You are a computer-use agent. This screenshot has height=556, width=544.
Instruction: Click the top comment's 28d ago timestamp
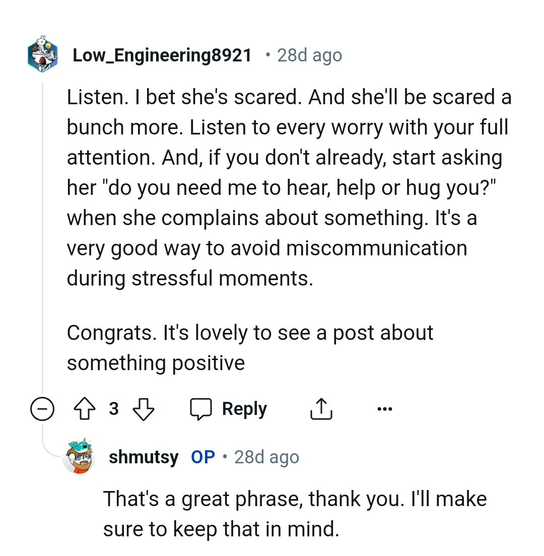pyautogui.click(x=309, y=55)
